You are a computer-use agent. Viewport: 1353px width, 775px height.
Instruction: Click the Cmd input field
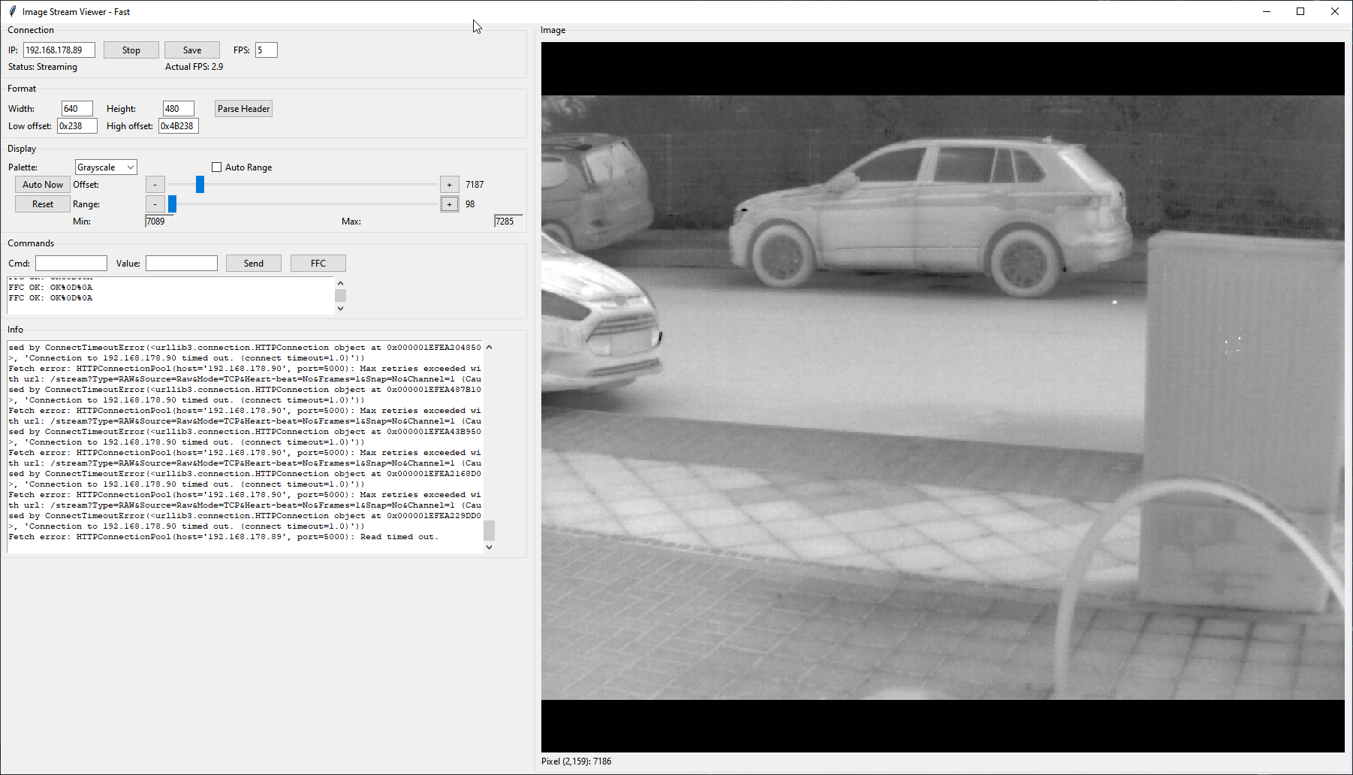click(71, 264)
